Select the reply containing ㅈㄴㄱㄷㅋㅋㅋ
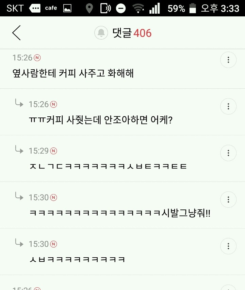The width and height of the screenshot is (245, 290). coord(108,166)
